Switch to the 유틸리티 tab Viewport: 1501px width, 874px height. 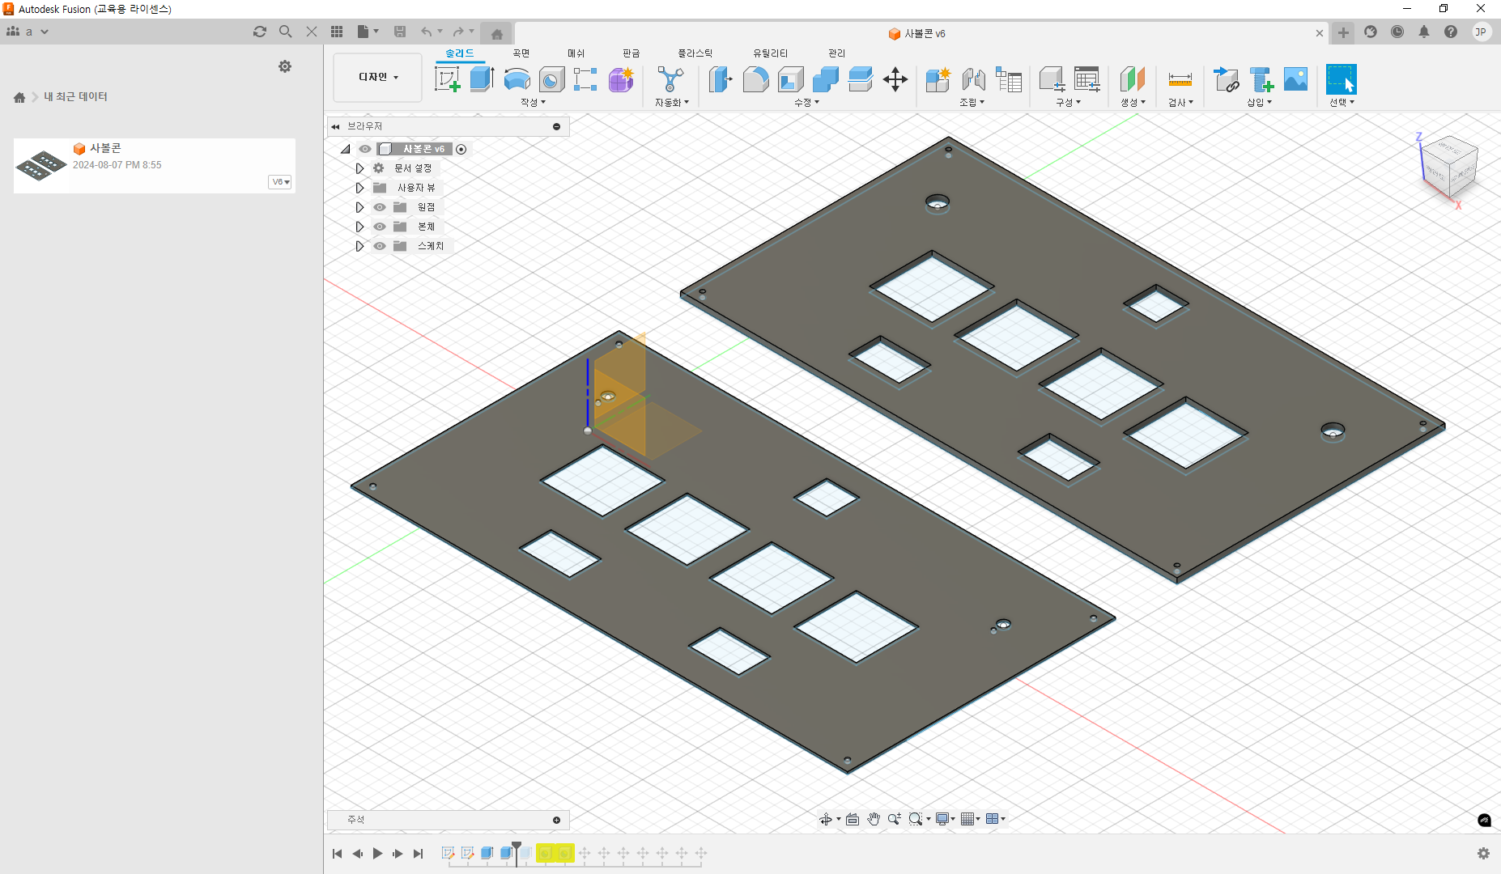point(771,53)
